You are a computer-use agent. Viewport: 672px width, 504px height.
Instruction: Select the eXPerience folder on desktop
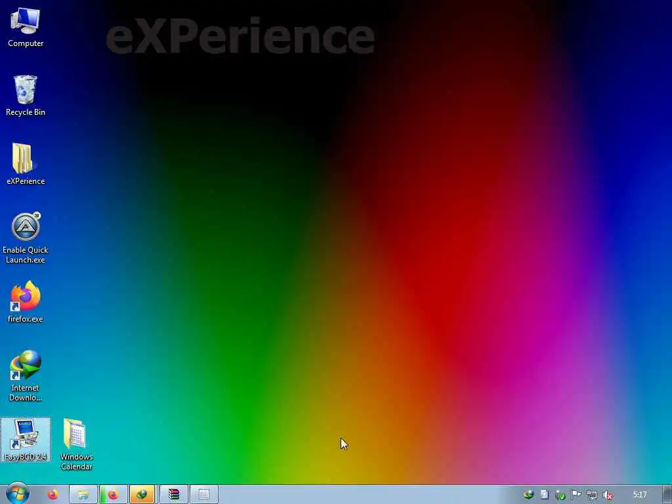tap(26, 164)
